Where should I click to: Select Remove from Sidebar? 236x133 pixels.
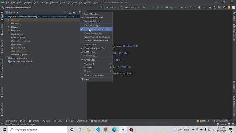click(96, 75)
